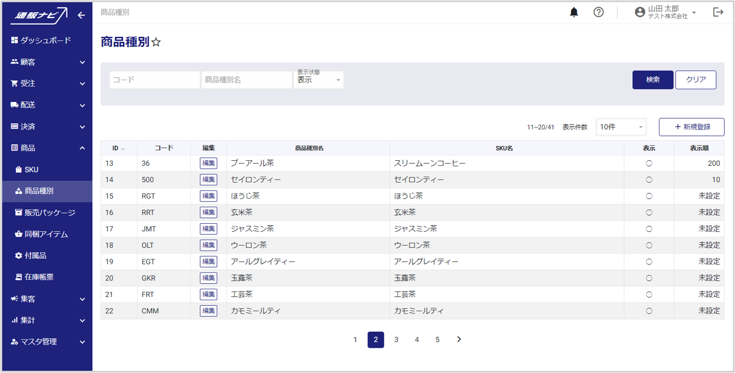Click the 商品種別名 search input field
The height and width of the screenshot is (373, 735).
pos(246,80)
